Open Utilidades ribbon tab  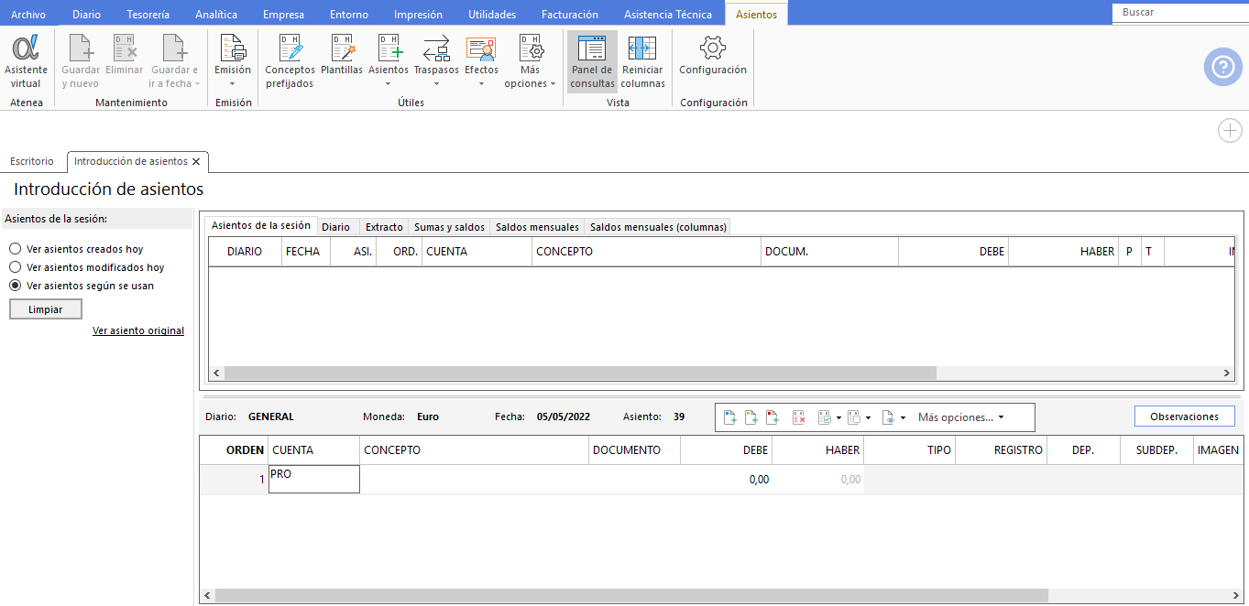[492, 15]
